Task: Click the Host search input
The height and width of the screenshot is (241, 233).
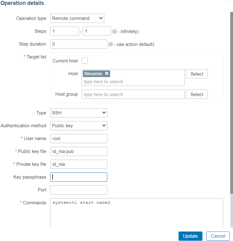Action: (x=133, y=82)
